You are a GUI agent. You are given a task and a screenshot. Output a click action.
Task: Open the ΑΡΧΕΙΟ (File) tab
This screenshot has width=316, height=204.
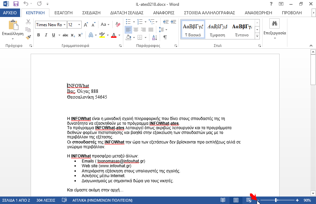[10, 13]
